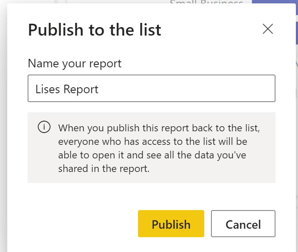Screen dimensions: 298x252
Task: Click the Publish button
Action: point(171,224)
